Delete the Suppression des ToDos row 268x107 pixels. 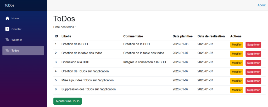coord(253,90)
